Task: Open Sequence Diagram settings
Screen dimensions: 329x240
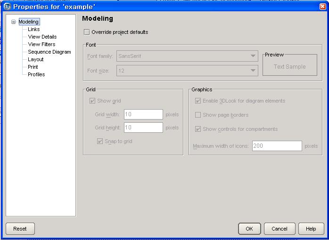Action: point(49,52)
